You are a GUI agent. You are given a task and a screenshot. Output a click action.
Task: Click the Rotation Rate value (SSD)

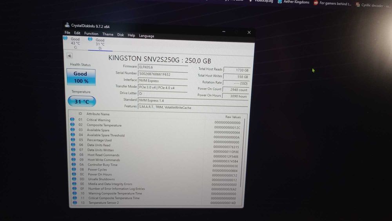click(x=236, y=83)
